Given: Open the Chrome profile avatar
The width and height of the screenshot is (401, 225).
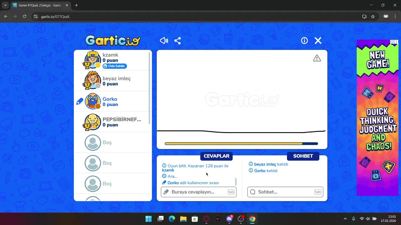Looking at the screenshot, I should click(x=386, y=17).
